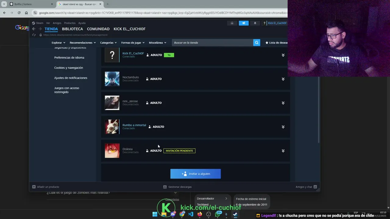Open a new Chrome tab with plus

[x=107, y=4]
